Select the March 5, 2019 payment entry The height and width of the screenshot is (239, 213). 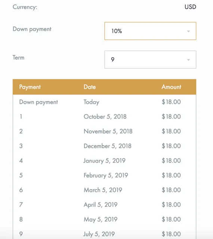coord(104,190)
